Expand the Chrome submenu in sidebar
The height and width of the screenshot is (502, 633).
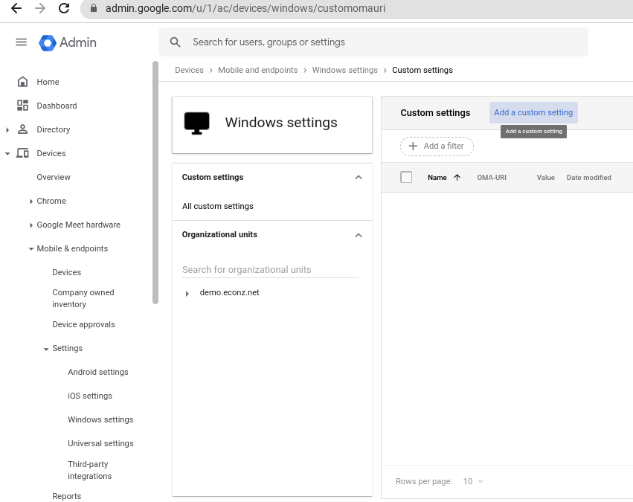(31, 202)
